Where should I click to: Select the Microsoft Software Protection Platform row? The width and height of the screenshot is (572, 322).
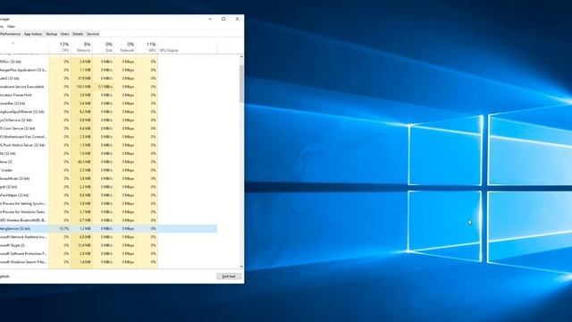[x=108, y=254]
